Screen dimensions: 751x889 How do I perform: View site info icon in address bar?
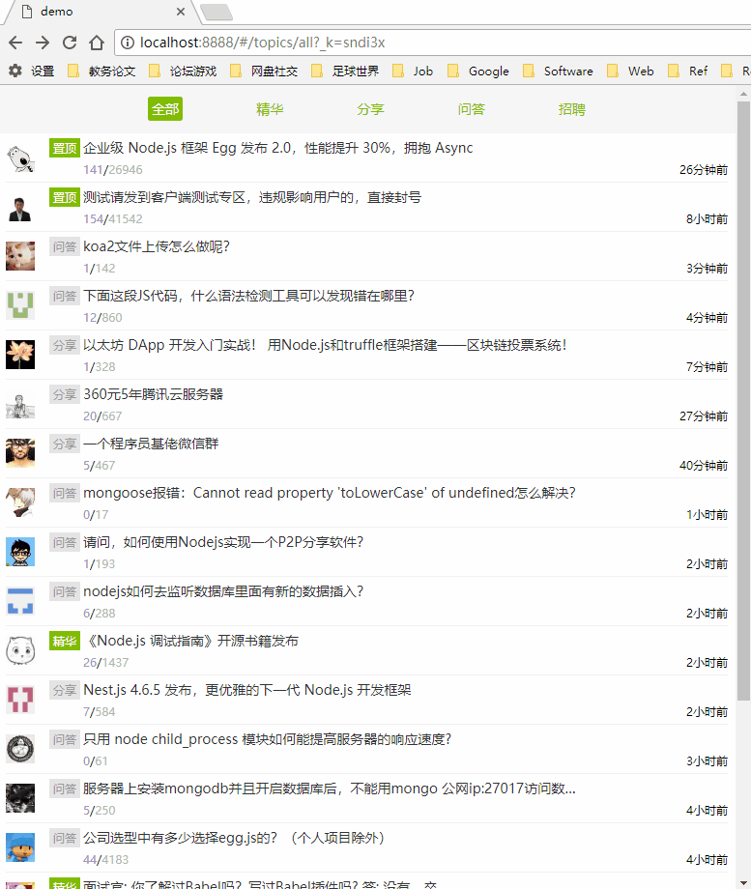coord(128,43)
